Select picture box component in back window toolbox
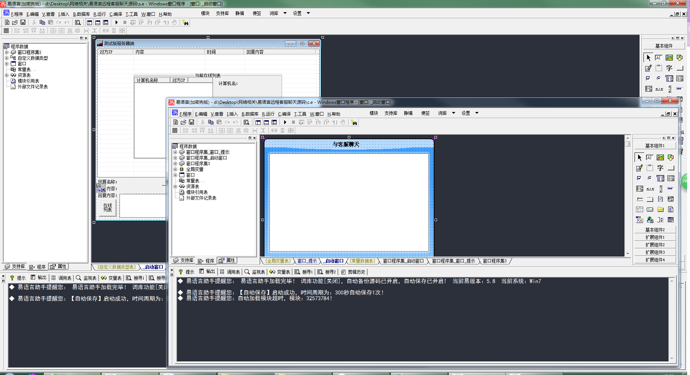 tap(669, 58)
